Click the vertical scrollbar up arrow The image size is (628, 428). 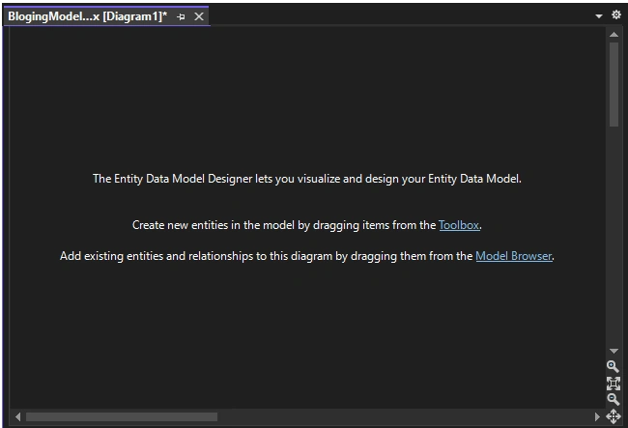(614, 35)
